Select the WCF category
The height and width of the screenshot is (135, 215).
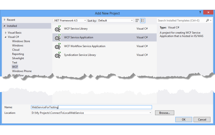(x=15, y=67)
